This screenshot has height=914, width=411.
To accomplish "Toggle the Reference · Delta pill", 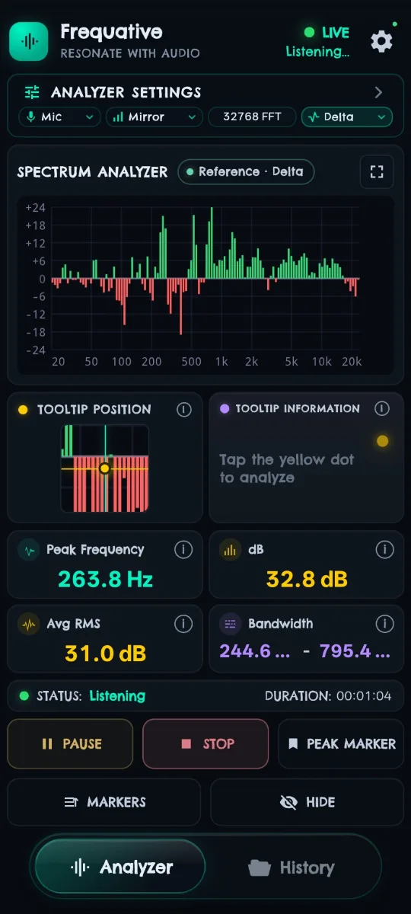I will 246,171.
